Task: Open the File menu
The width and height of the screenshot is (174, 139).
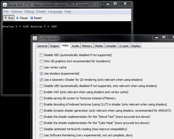Action: 6,12
